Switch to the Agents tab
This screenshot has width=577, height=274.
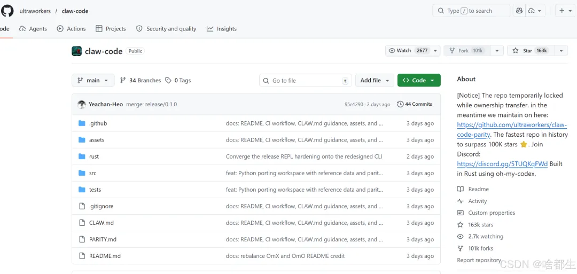(33, 29)
